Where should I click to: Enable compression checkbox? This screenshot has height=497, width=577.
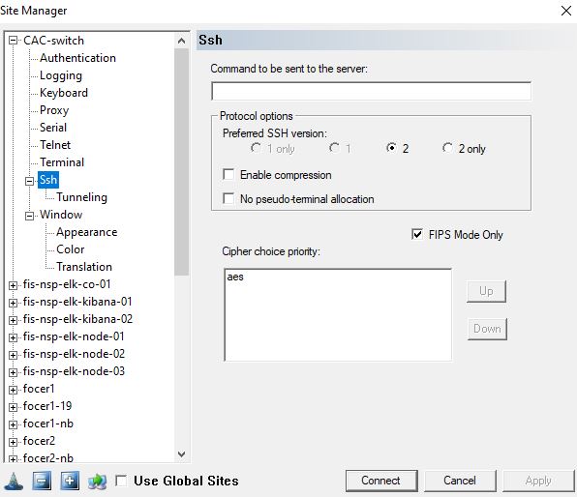228,174
